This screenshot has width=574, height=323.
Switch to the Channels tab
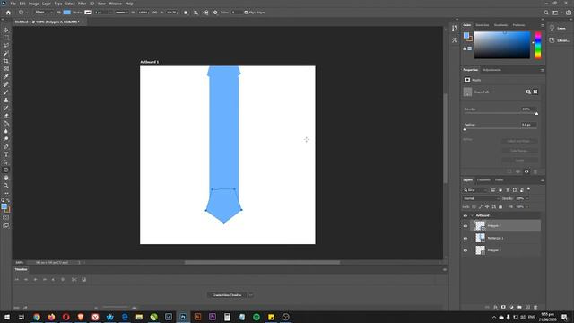[483, 180]
